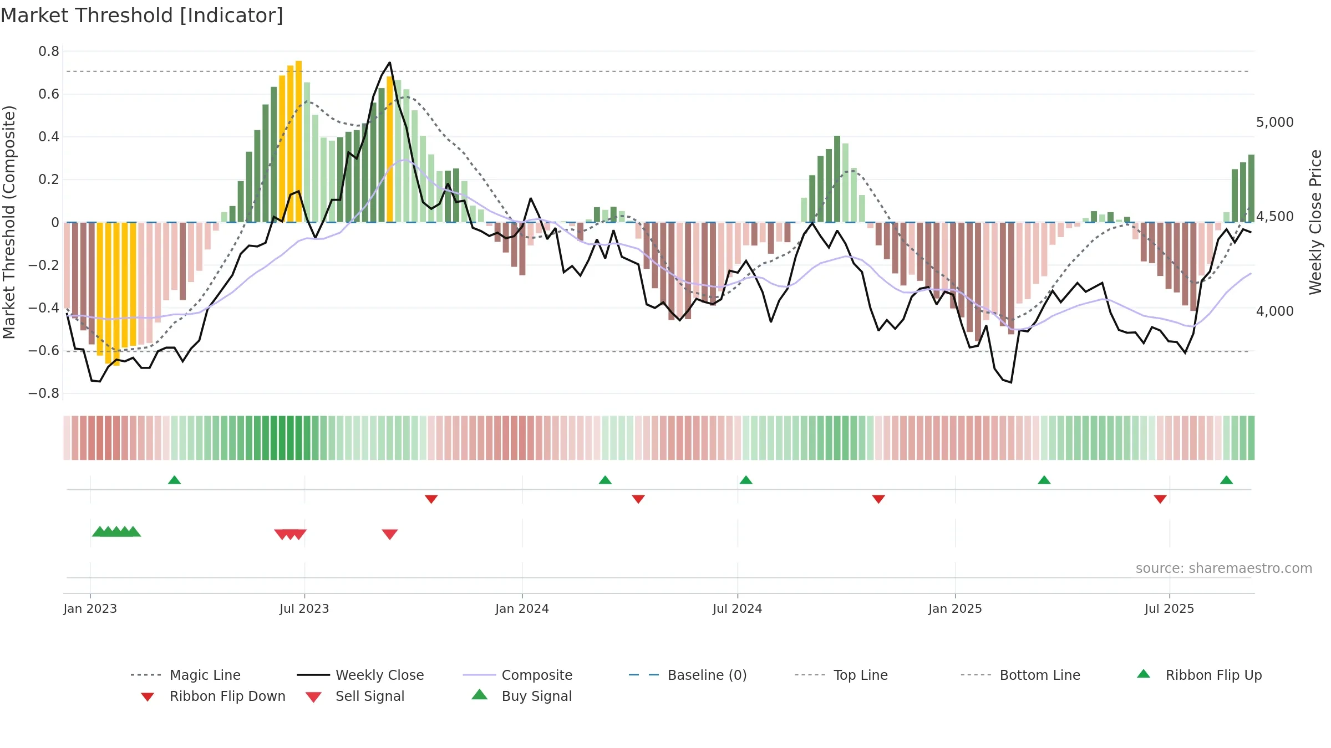The image size is (1331, 748).
Task: Click the 4,000 right axis price label
Action: [x=1275, y=311]
